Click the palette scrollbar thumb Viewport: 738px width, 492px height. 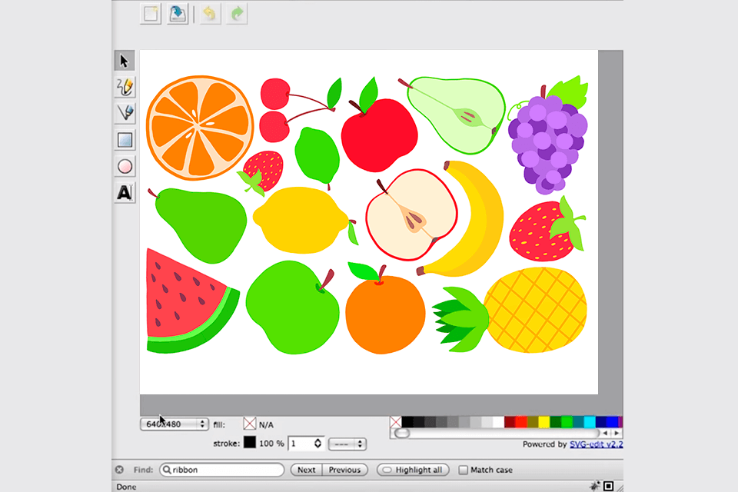click(x=402, y=433)
